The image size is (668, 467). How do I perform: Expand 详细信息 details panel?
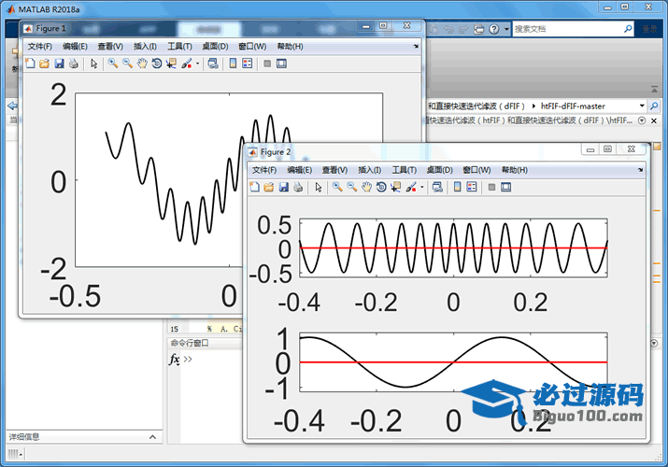pos(152,437)
